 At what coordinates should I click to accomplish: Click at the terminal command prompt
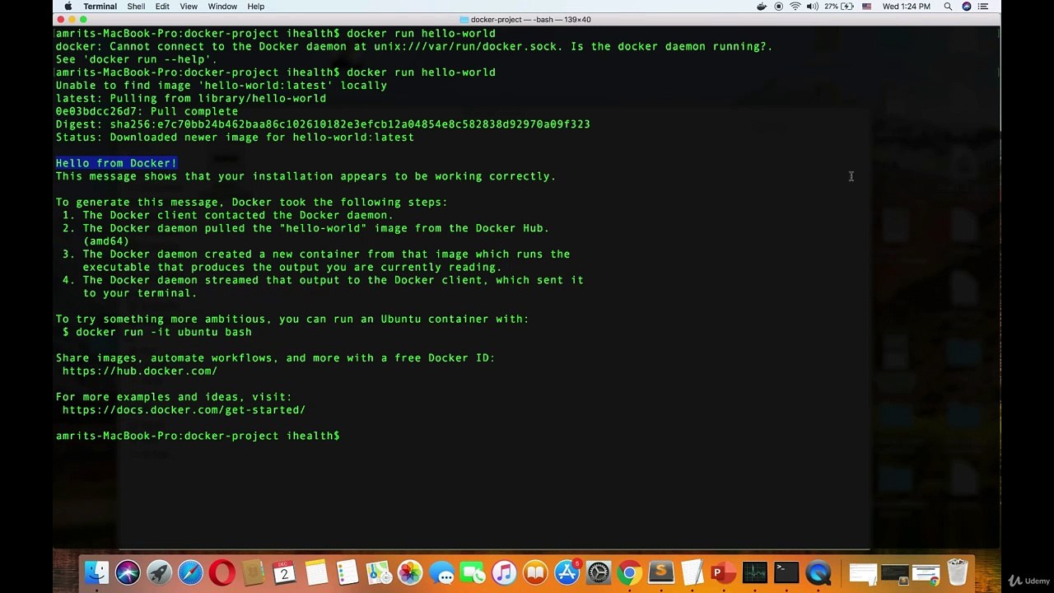click(x=347, y=436)
